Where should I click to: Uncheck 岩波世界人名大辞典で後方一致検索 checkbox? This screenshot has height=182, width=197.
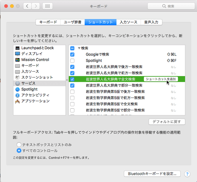tap(72, 67)
